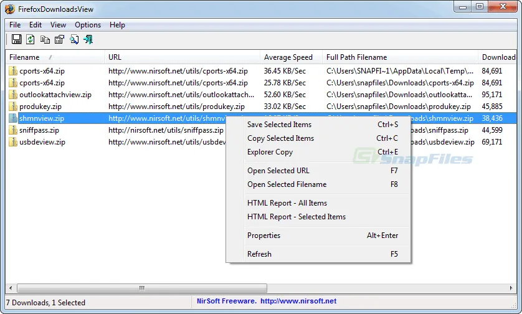Screen dimensions: 522x314
Task: Choose Properties from context menu
Action: [x=318, y=235]
